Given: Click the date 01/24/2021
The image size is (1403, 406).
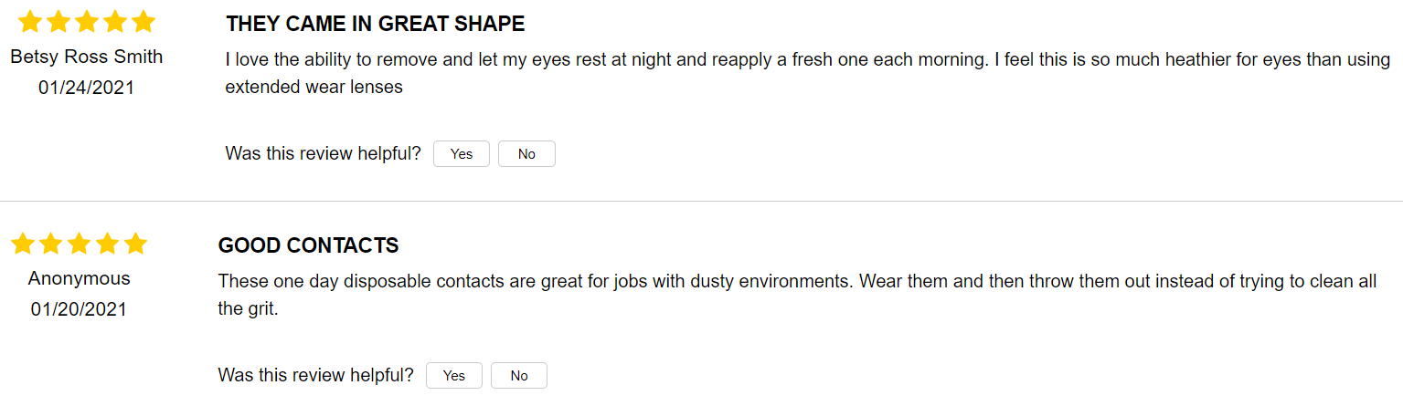Looking at the screenshot, I should (x=87, y=88).
